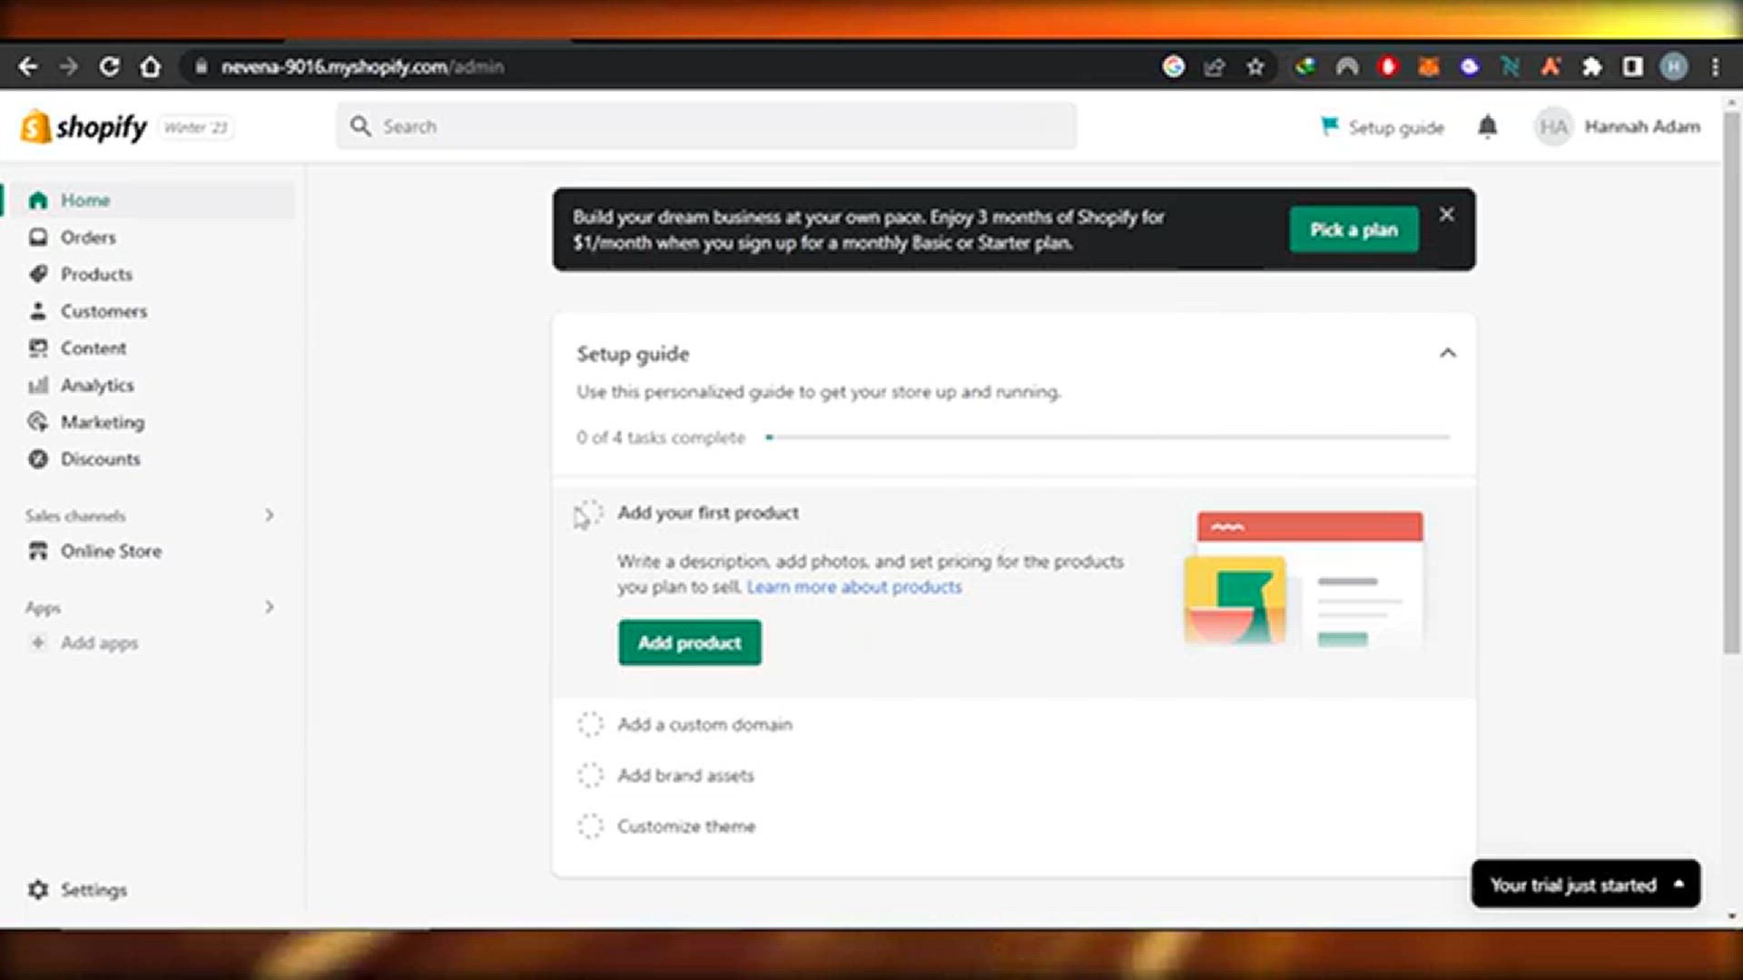This screenshot has width=1743, height=980.
Task: Select the Add a custom domain task
Action: pos(704,724)
